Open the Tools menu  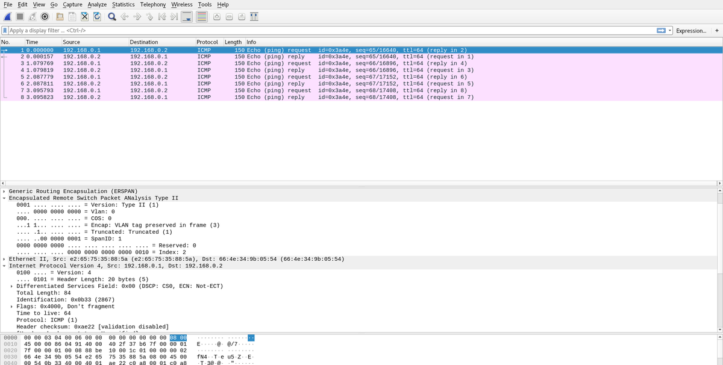tap(205, 4)
